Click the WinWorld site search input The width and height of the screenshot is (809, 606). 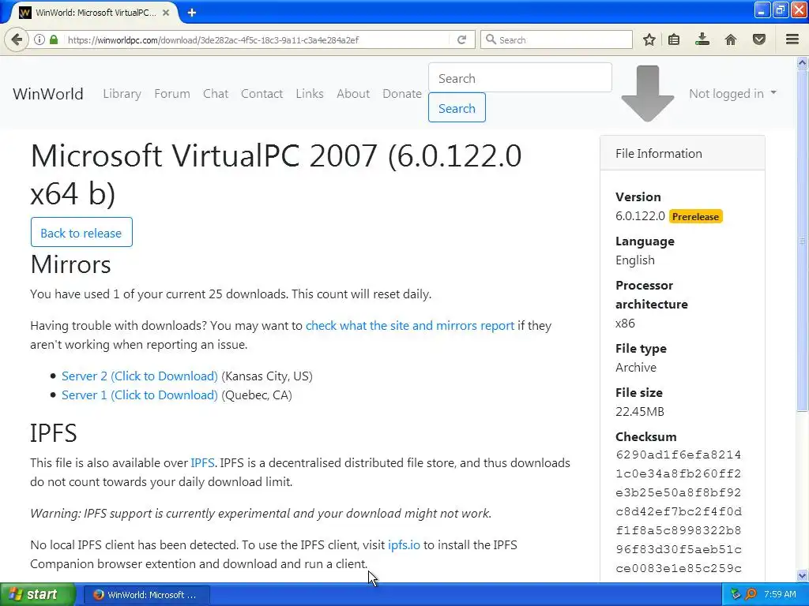tap(520, 78)
